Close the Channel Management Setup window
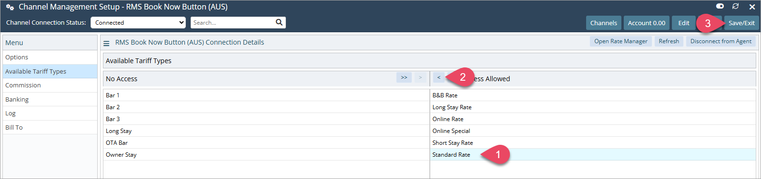761x179 pixels. [752, 7]
